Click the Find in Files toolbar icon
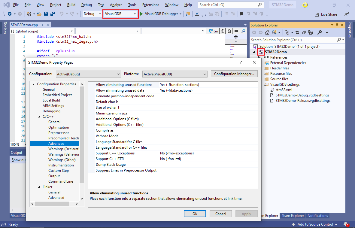355x228 pixels. click(x=188, y=14)
